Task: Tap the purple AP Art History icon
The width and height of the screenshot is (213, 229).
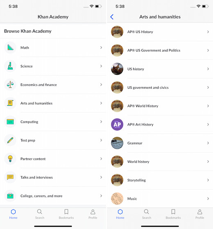Action: click(117, 124)
